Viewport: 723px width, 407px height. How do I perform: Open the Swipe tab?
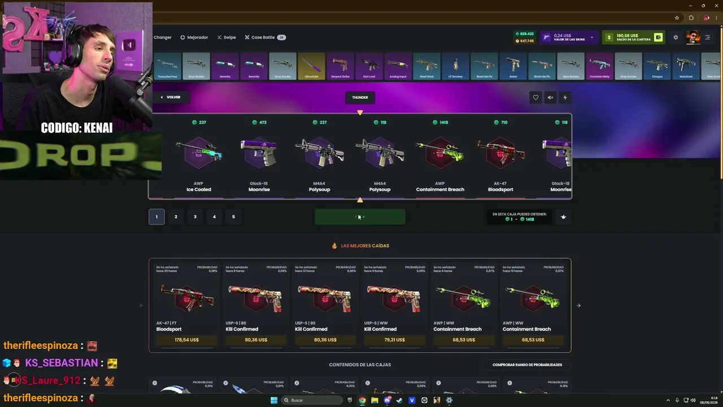227,37
